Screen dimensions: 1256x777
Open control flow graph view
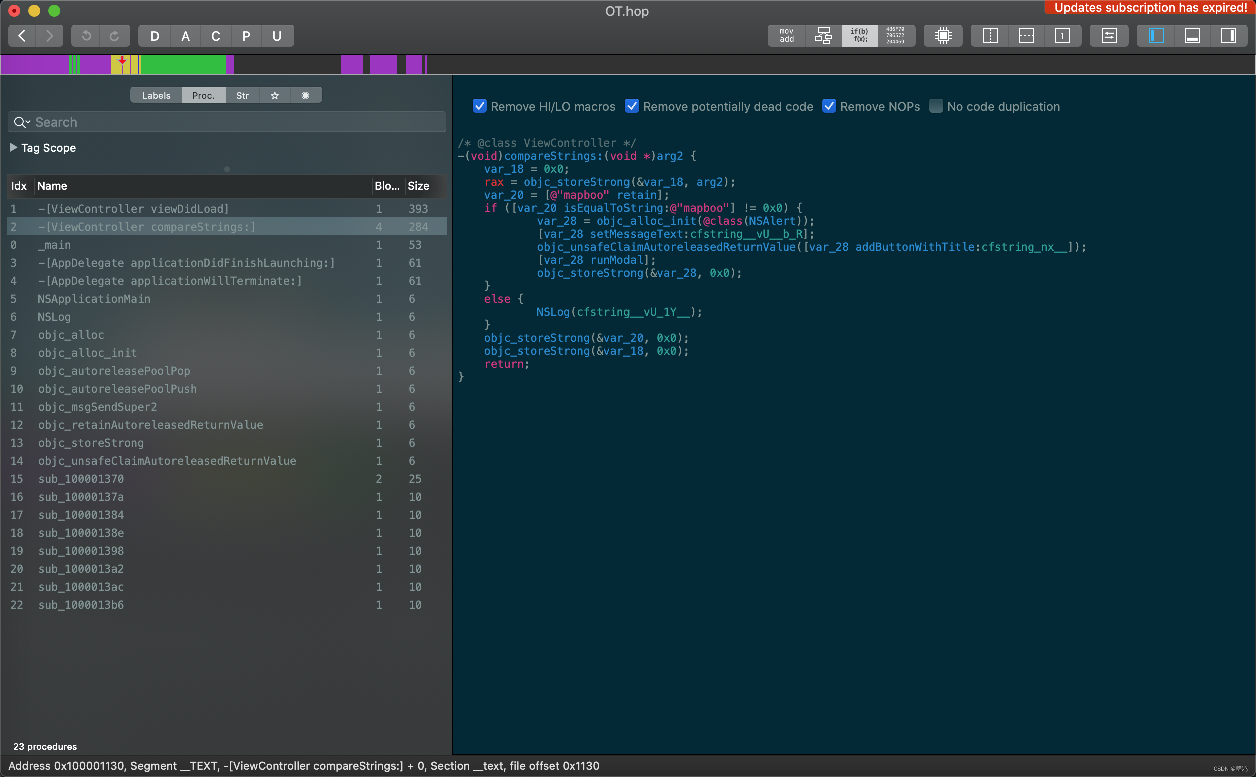823,36
